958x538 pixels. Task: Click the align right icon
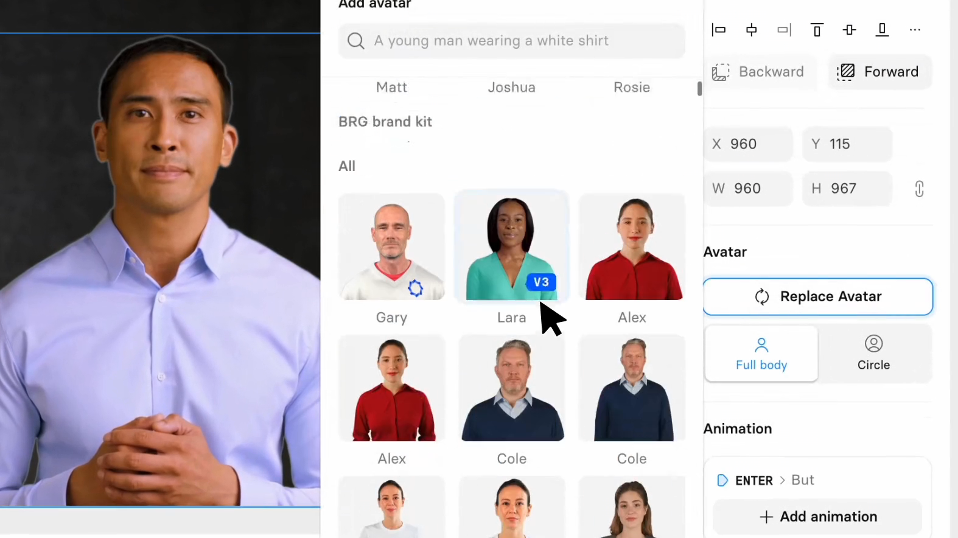coord(785,30)
